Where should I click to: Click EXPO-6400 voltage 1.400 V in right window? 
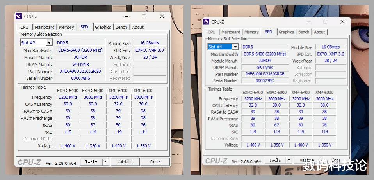[x=253, y=145]
